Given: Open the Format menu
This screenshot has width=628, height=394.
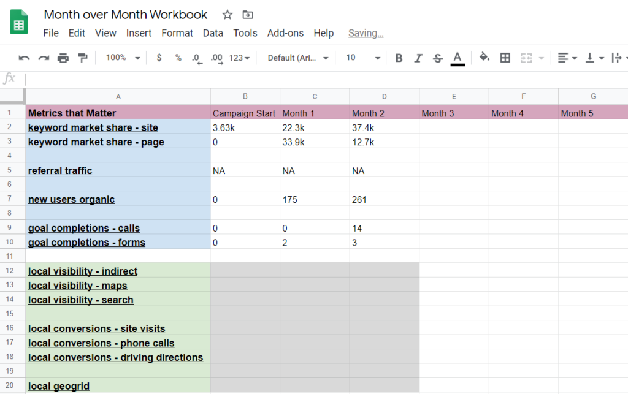Looking at the screenshot, I should [177, 33].
